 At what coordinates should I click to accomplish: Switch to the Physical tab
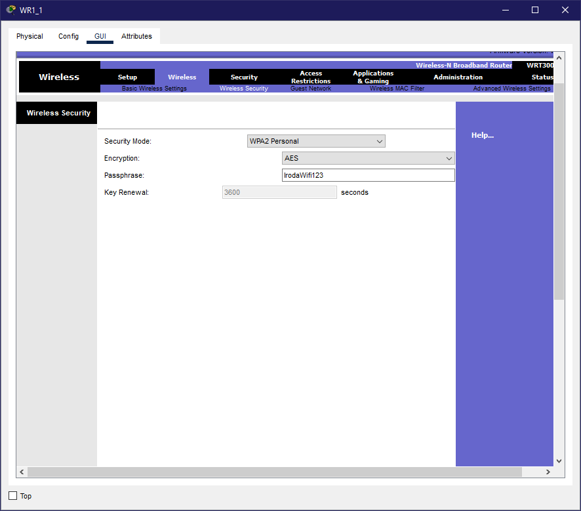tap(30, 36)
